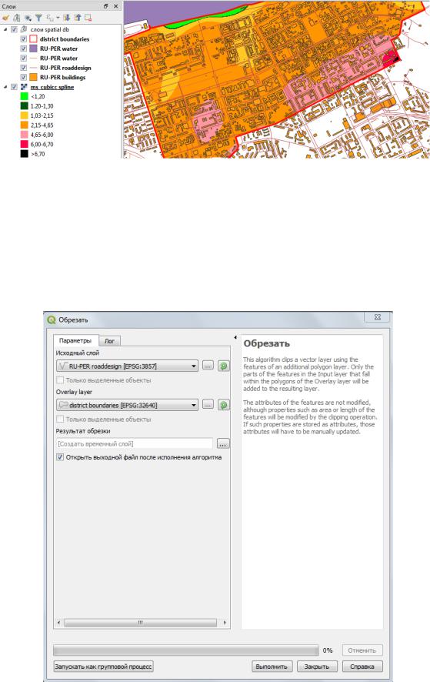Check selected-only box under Исходный слой
Viewport: 430px width, 682px height.
[x=60, y=380]
